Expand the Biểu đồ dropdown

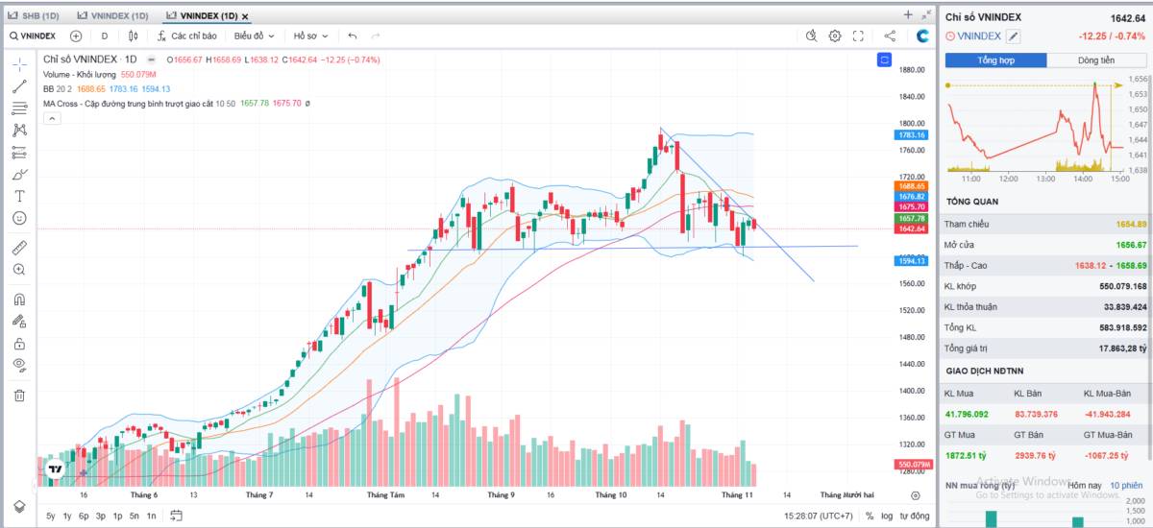click(x=254, y=36)
